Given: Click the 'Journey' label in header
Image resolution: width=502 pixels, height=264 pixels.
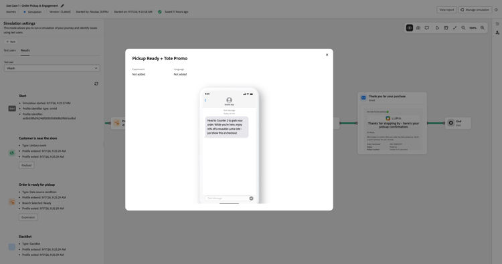Looking at the screenshot, I should (11, 12).
